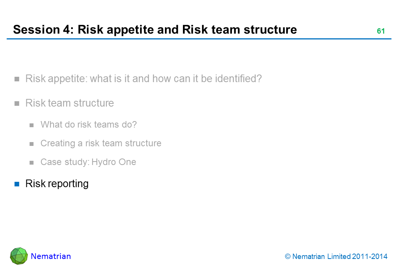Click the blue horizontal rule under the title
The image size is (398, 275).
pos(199,39)
